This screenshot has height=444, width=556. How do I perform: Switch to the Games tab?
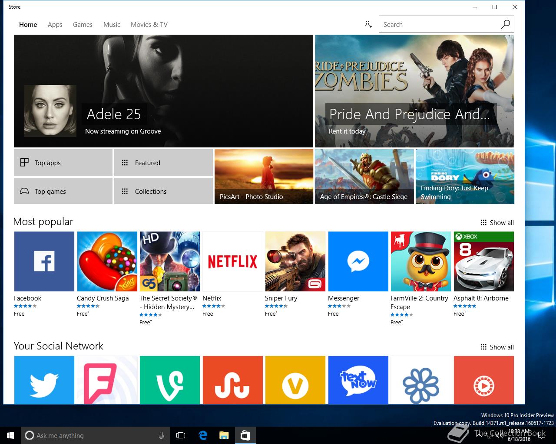point(83,24)
